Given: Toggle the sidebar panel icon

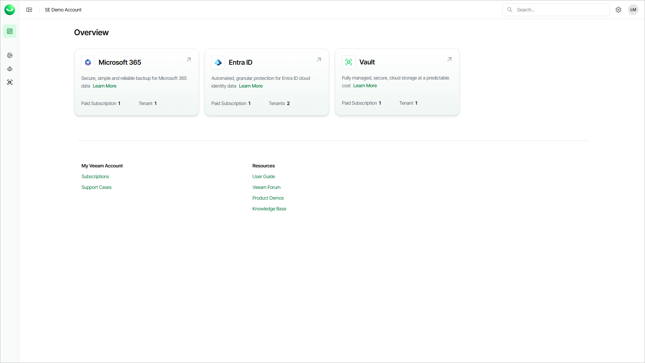Looking at the screenshot, I should [29, 10].
